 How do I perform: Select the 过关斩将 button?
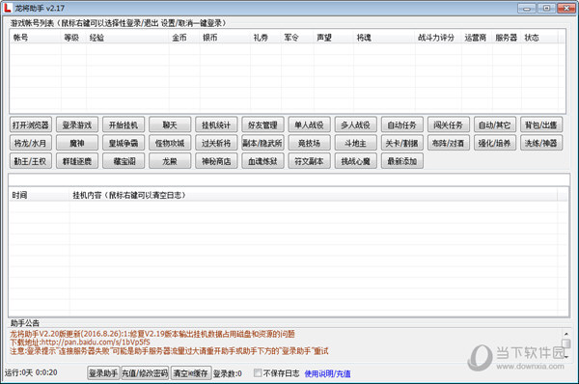[216, 143]
